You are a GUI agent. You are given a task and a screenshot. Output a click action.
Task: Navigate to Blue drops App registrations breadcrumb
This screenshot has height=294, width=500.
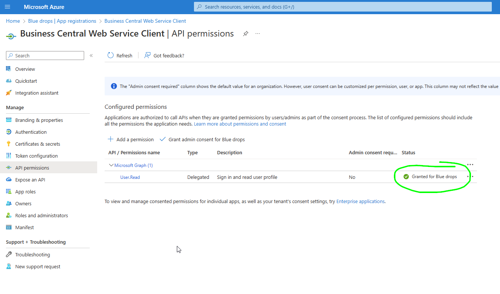coord(62,21)
